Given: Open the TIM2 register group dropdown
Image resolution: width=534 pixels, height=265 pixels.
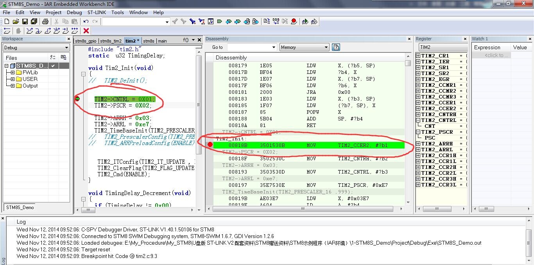Looking at the screenshot, I should tap(443, 47).
